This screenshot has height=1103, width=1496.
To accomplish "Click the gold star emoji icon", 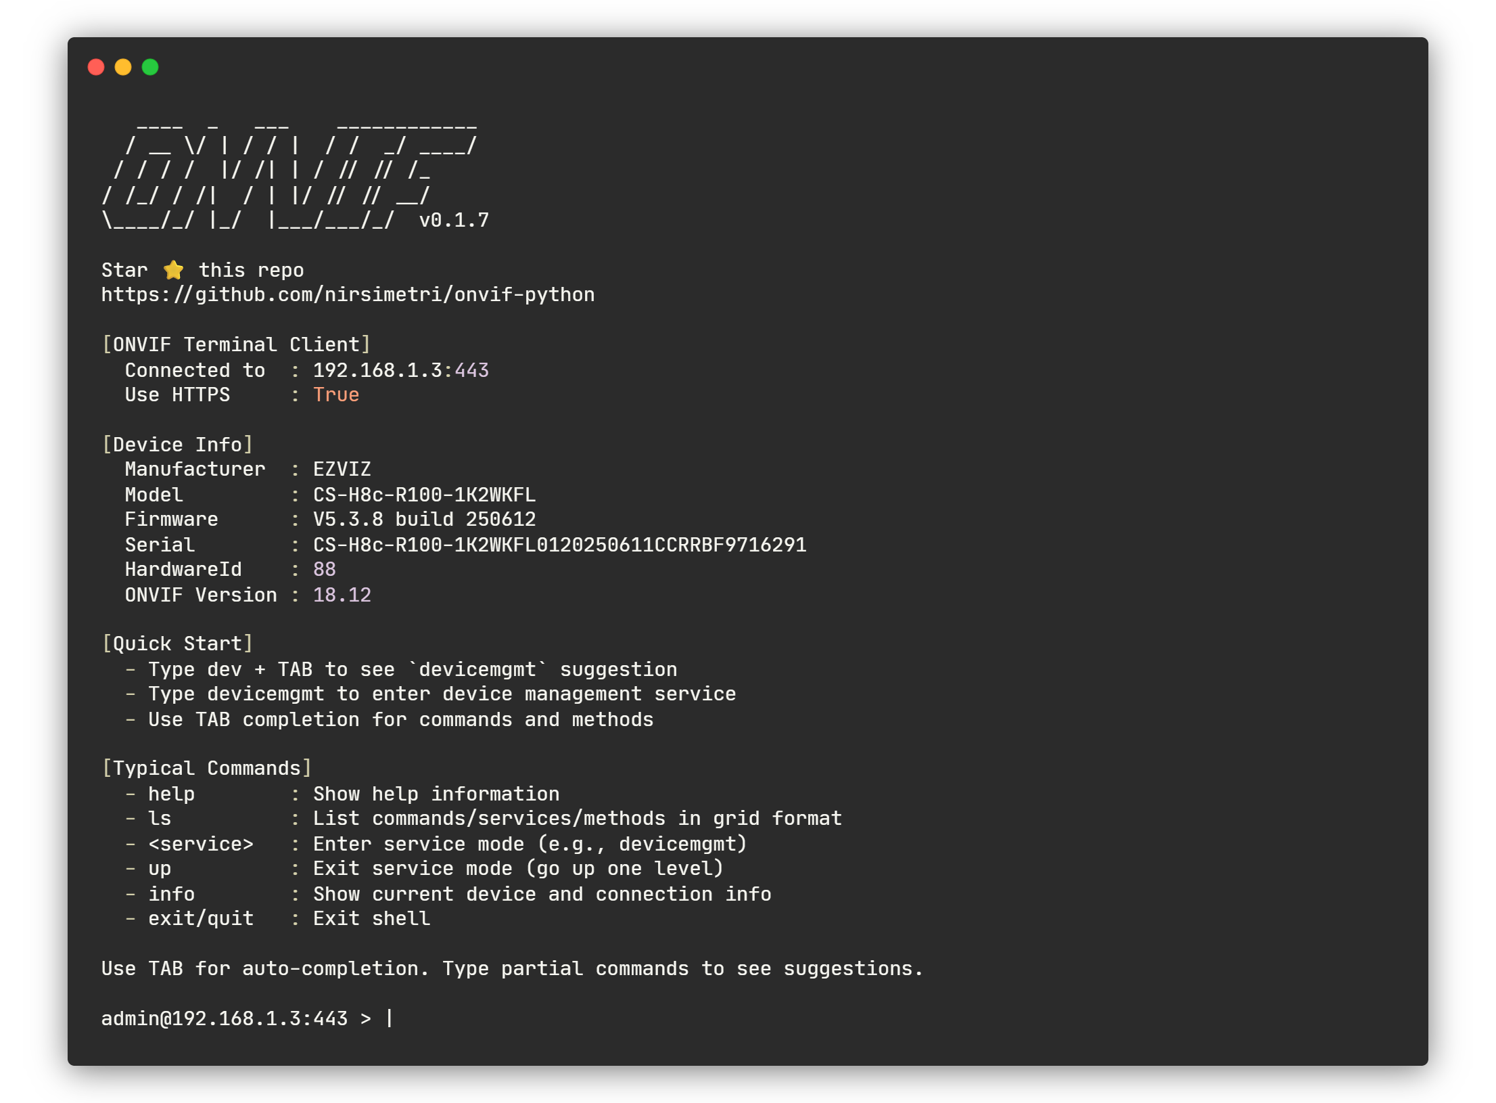I will [174, 270].
